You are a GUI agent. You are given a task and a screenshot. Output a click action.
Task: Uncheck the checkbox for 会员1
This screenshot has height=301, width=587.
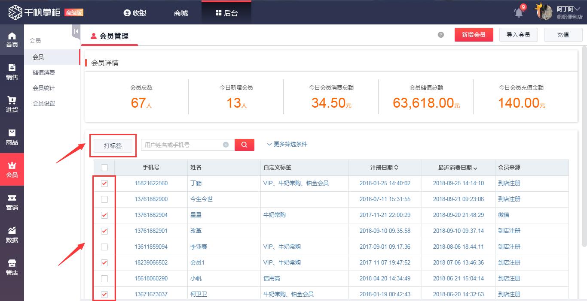(104, 263)
